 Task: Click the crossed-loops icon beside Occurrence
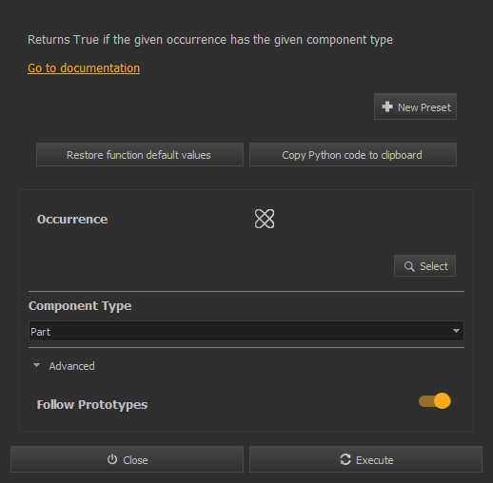pyautogui.click(x=265, y=219)
